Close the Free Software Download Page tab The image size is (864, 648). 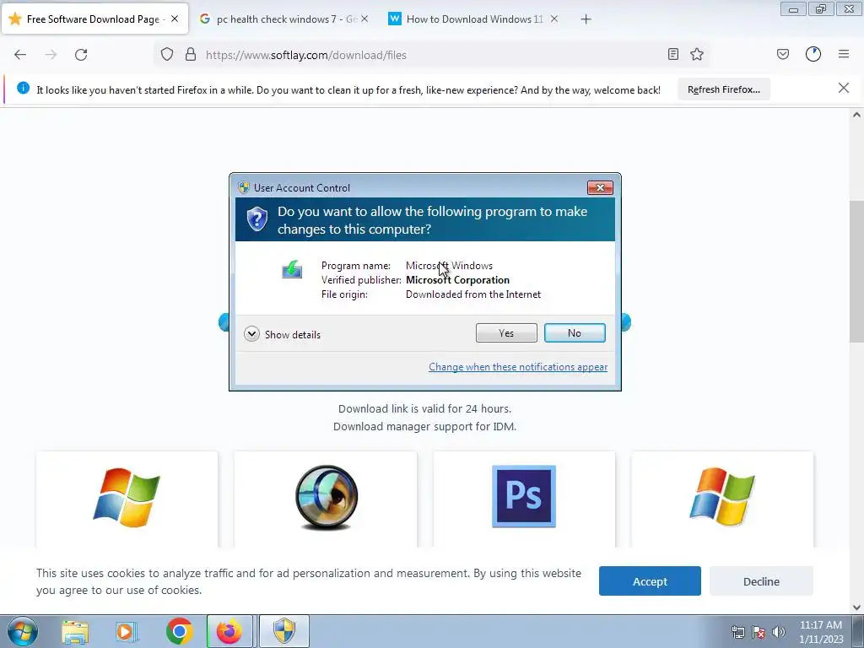click(x=175, y=19)
